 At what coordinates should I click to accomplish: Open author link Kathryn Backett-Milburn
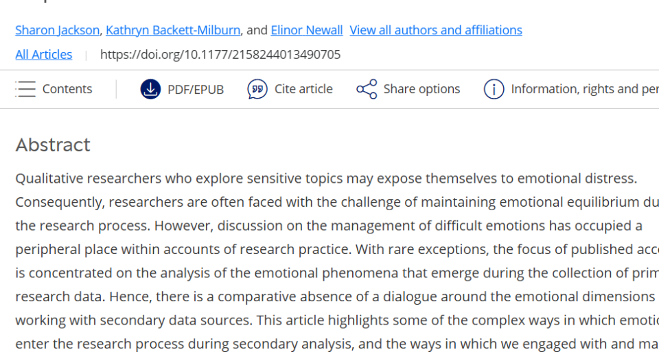pyautogui.click(x=173, y=30)
